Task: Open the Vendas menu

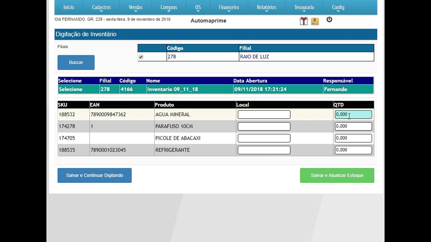Action: (x=136, y=7)
